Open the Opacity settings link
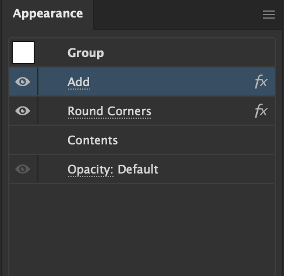The height and width of the screenshot is (276, 284). click(91, 170)
